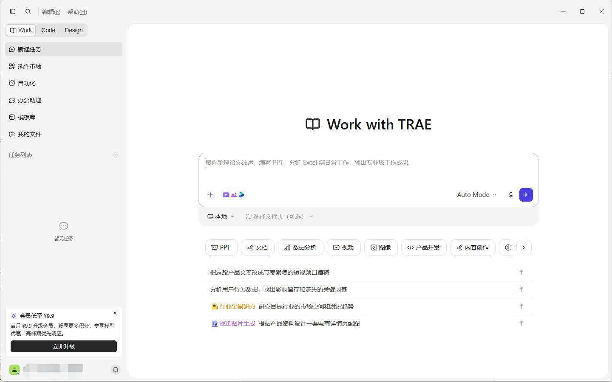The width and height of the screenshot is (612, 382).
Task: Open the 本地 location dropdown
Action: [221, 216]
